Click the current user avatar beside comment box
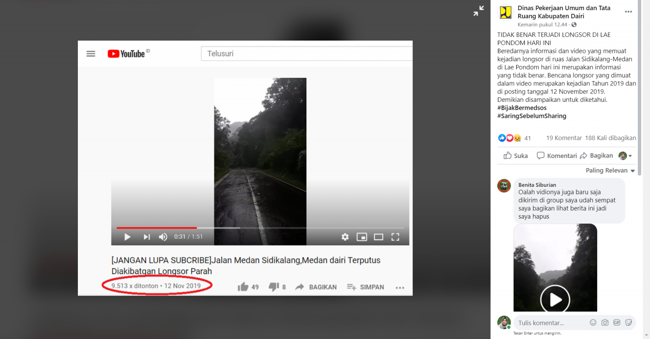This screenshot has width=650, height=339. pos(504,323)
